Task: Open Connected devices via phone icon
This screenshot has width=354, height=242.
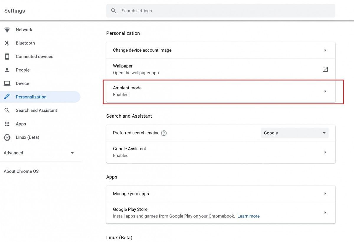Action: [x=7, y=56]
